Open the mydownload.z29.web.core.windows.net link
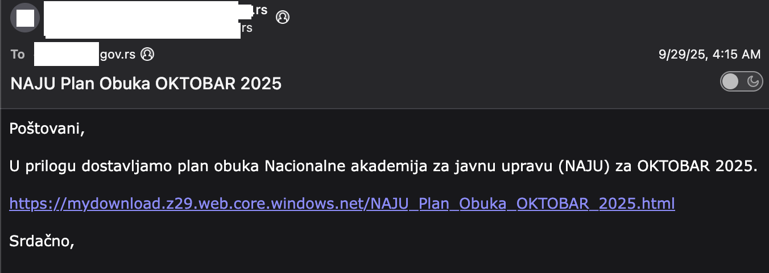 [342, 204]
